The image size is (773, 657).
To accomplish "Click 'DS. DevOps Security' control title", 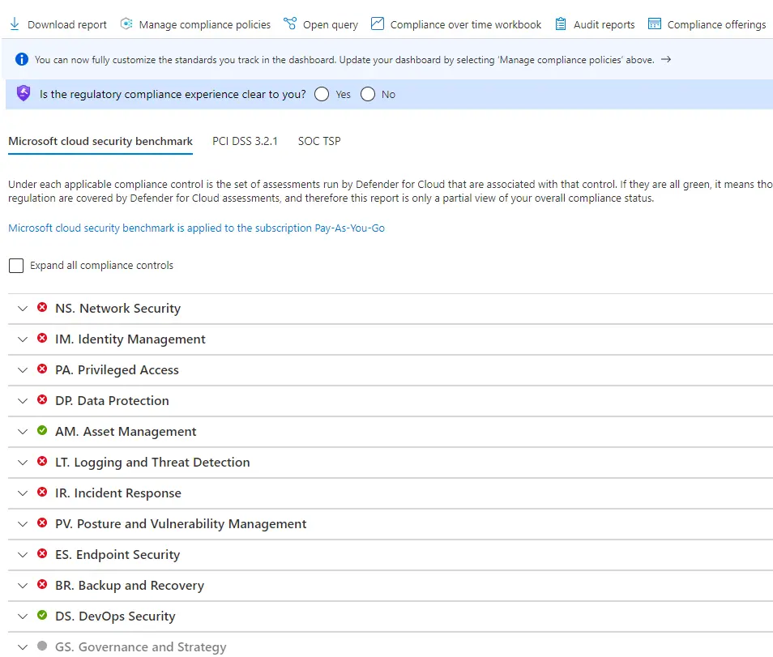I will [x=115, y=616].
